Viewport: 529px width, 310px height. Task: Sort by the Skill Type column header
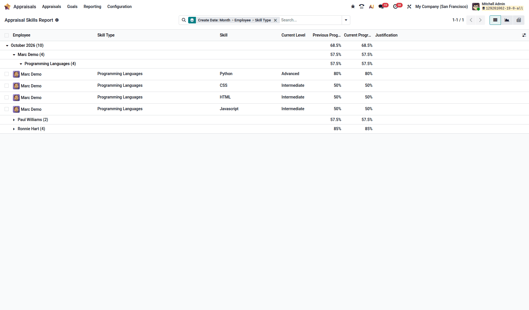106,35
